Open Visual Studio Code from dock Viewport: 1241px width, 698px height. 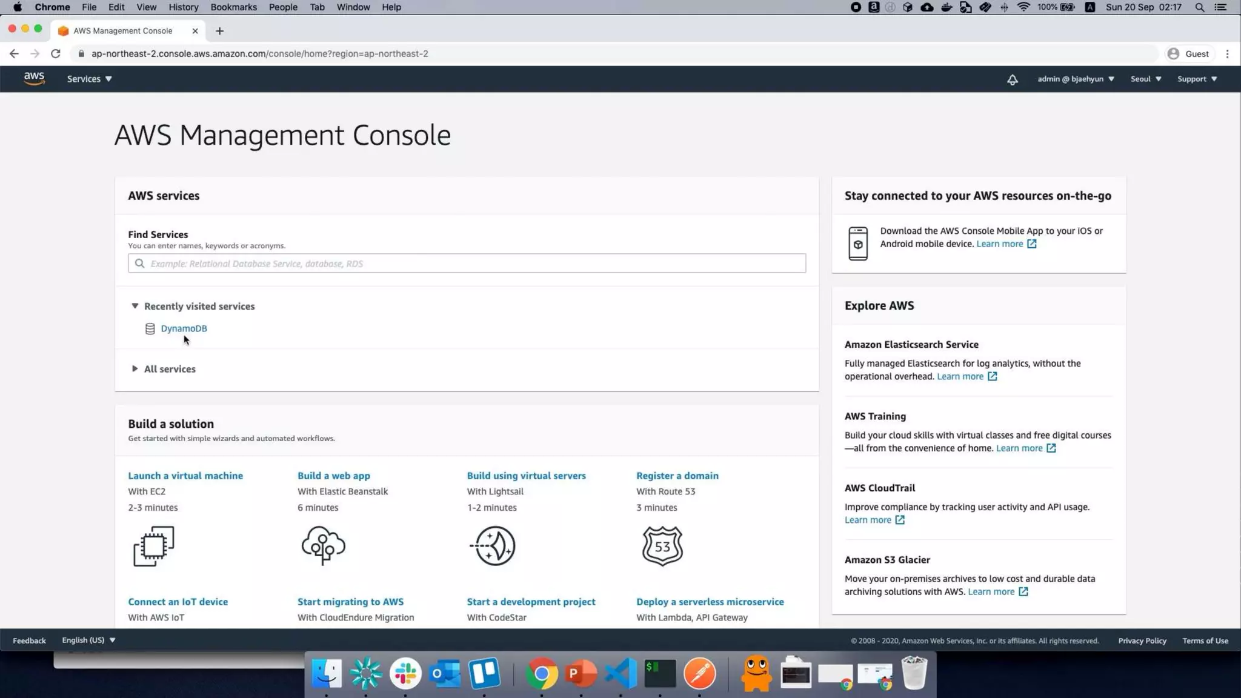620,673
